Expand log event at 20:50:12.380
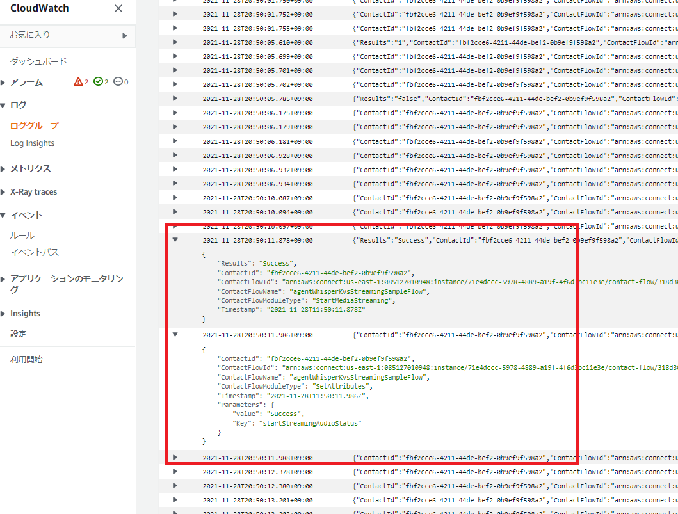The width and height of the screenshot is (678, 514). pos(175,485)
